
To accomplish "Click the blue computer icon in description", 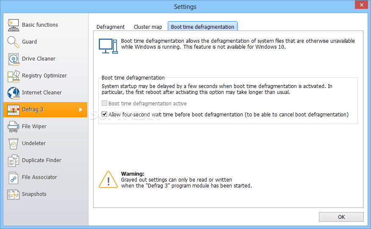I will point(108,46).
